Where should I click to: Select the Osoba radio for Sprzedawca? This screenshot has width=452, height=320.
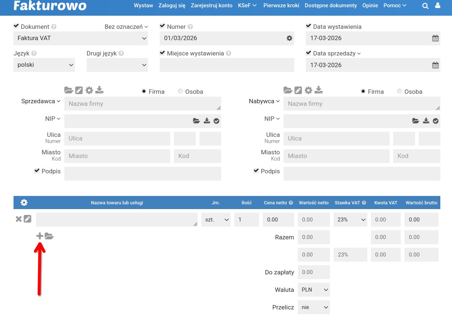[181, 92]
